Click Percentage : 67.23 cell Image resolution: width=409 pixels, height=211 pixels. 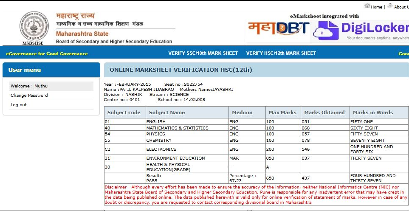click(247, 178)
